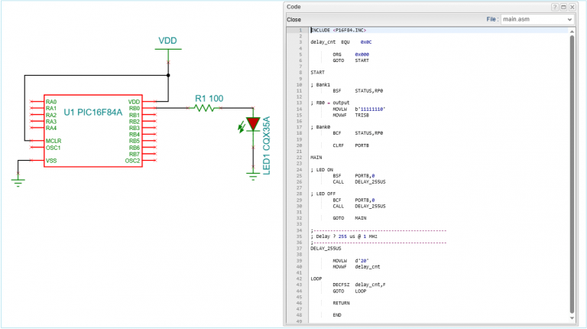Click the LED1 CQX35A label
The image size is (587, 329).
click(266, 146)
